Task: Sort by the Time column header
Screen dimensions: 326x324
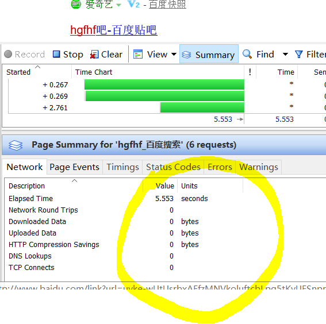Action: pyautogui.click(x=277, y=72)
